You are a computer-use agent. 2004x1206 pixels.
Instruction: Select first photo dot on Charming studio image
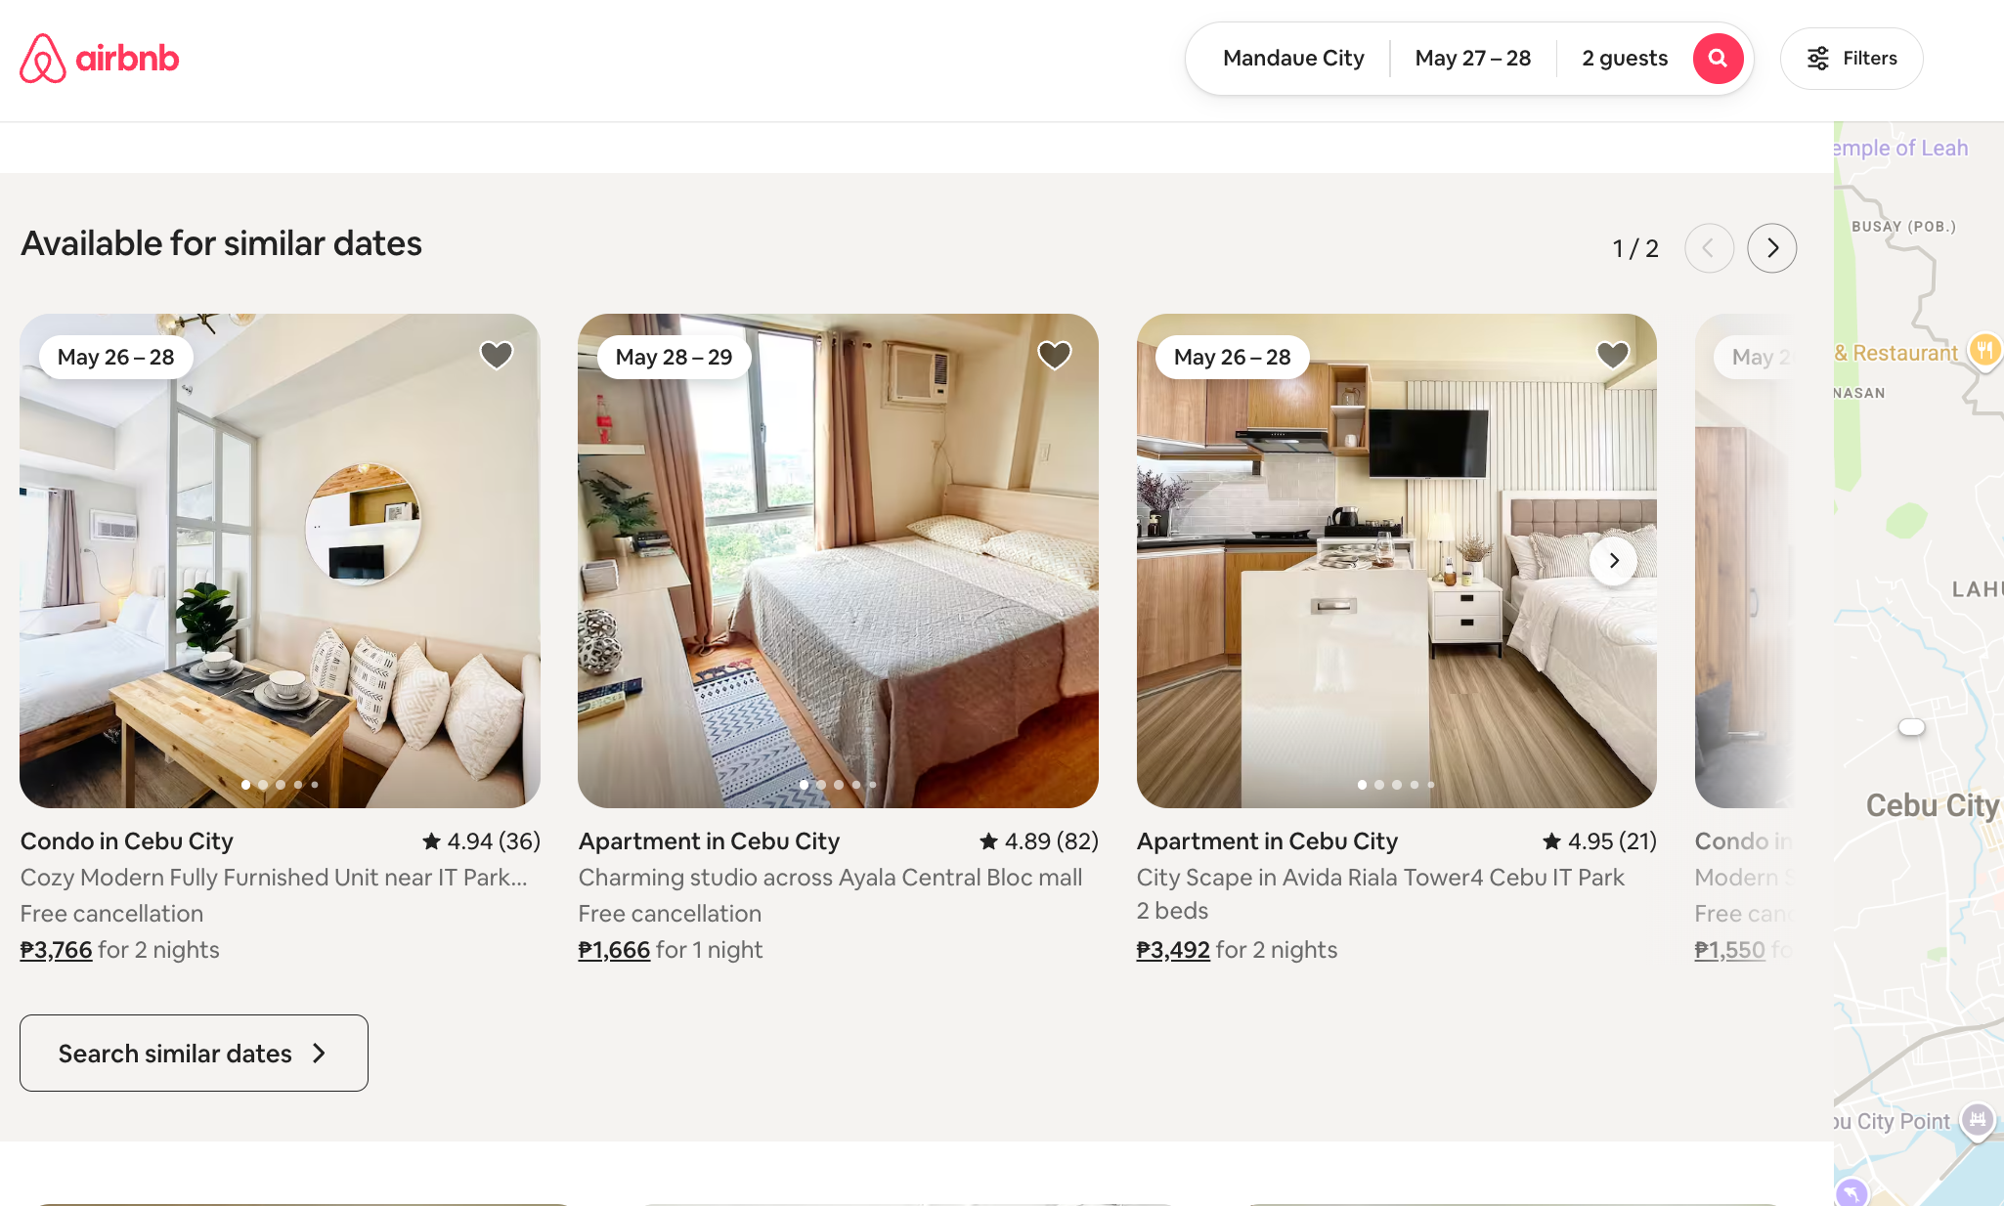(x=804, y=785)
